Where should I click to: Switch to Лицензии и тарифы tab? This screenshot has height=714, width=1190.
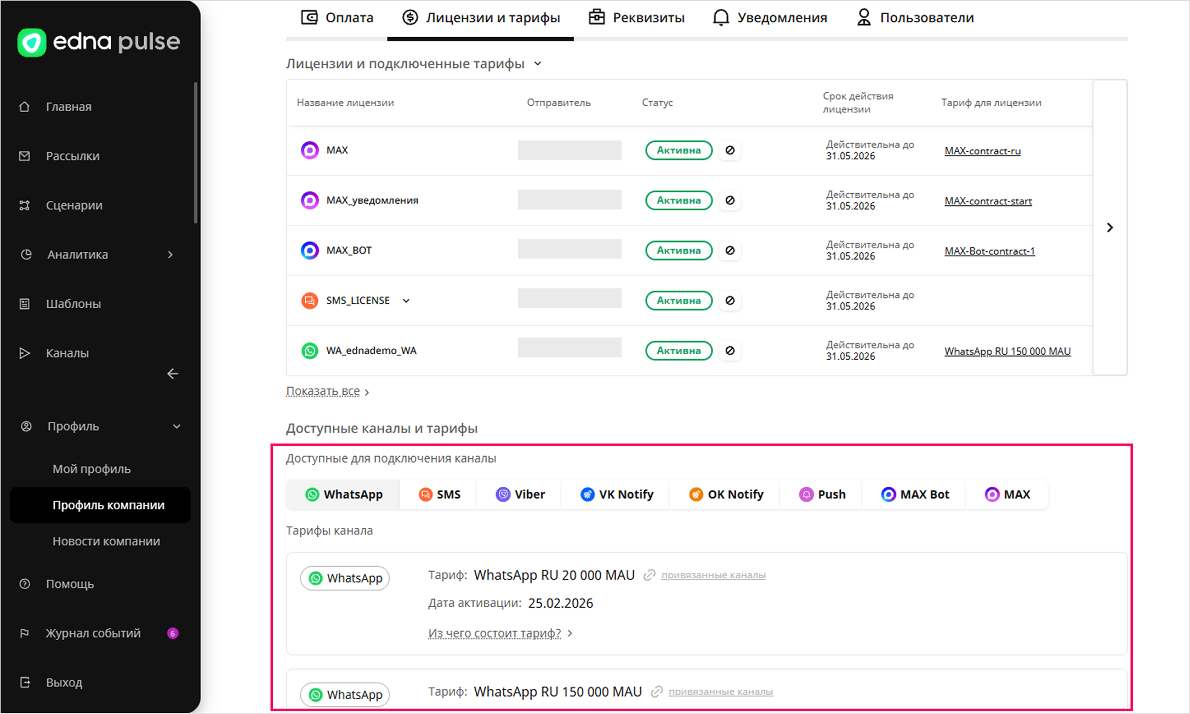tap(481, 18)
